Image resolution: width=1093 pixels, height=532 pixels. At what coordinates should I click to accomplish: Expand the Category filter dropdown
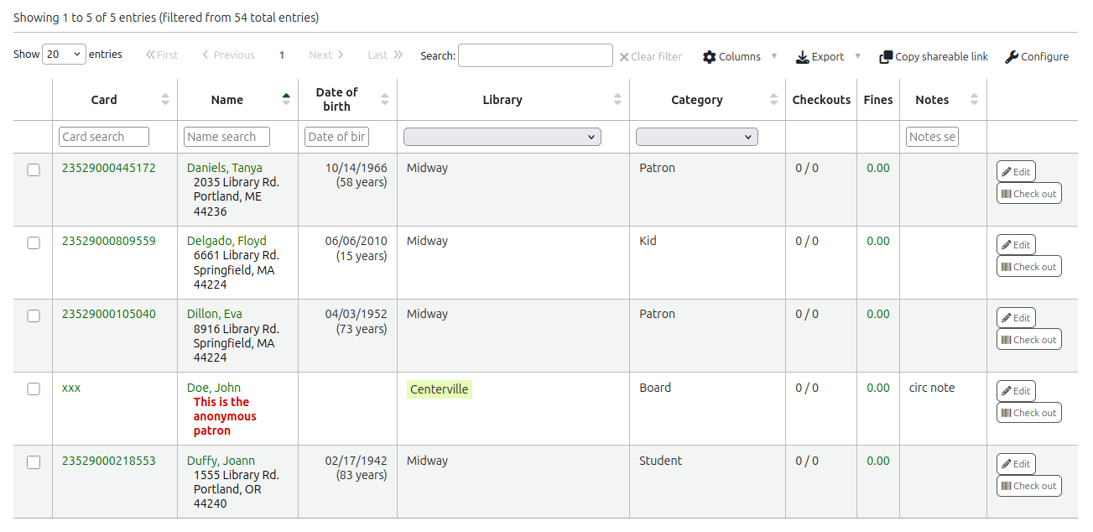point(696,137)
